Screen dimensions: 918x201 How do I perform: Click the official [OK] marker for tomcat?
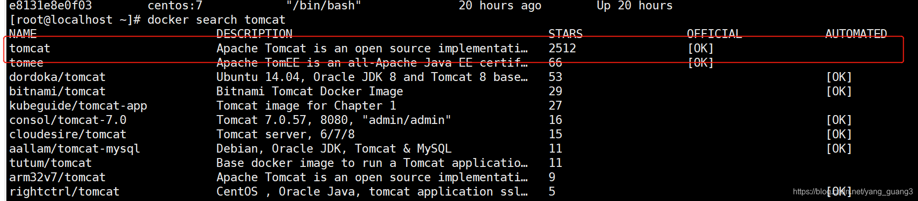pos(701,48)
